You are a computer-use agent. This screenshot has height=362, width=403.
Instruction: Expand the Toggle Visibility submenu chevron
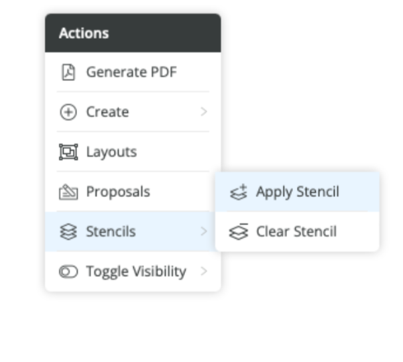click(204, 271)
